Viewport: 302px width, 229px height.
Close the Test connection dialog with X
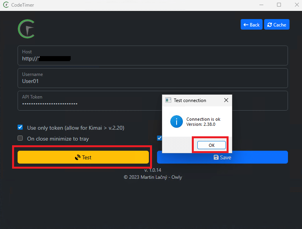click(226, 100)
